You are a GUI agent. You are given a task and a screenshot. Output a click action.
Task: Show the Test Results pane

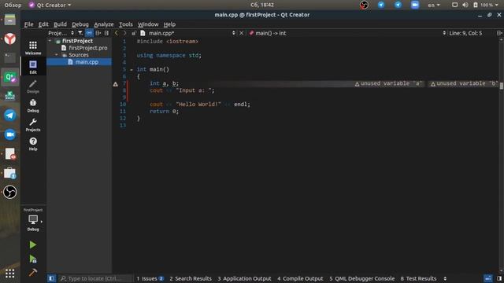(418, 278)
